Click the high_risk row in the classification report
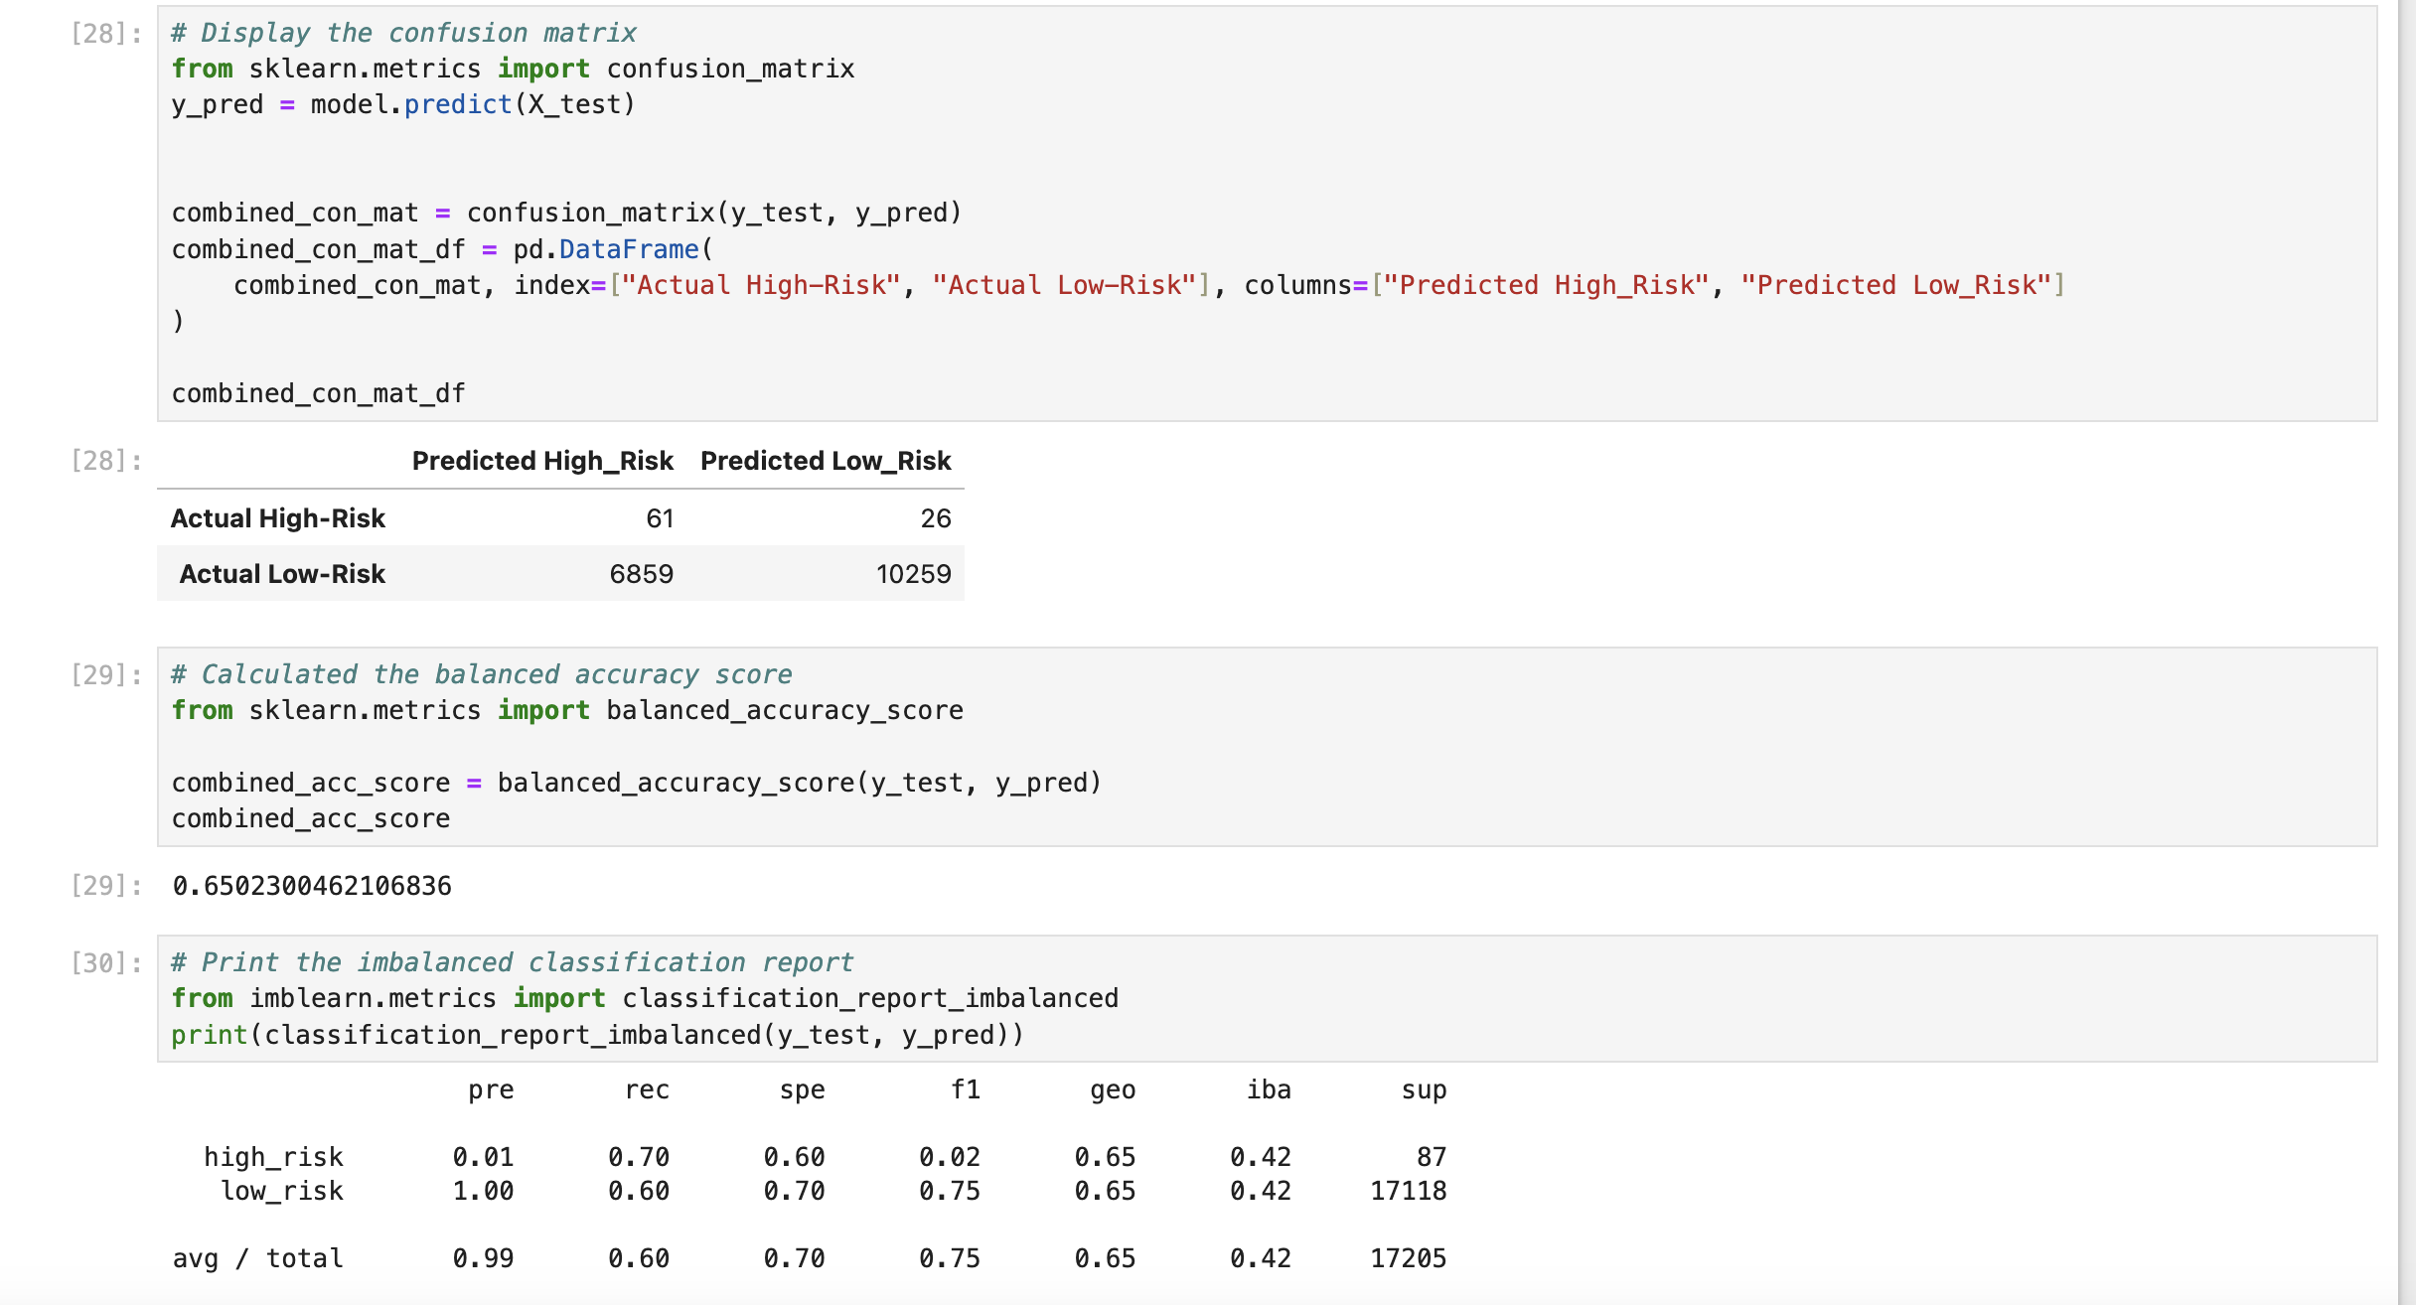 point(273,1157)
